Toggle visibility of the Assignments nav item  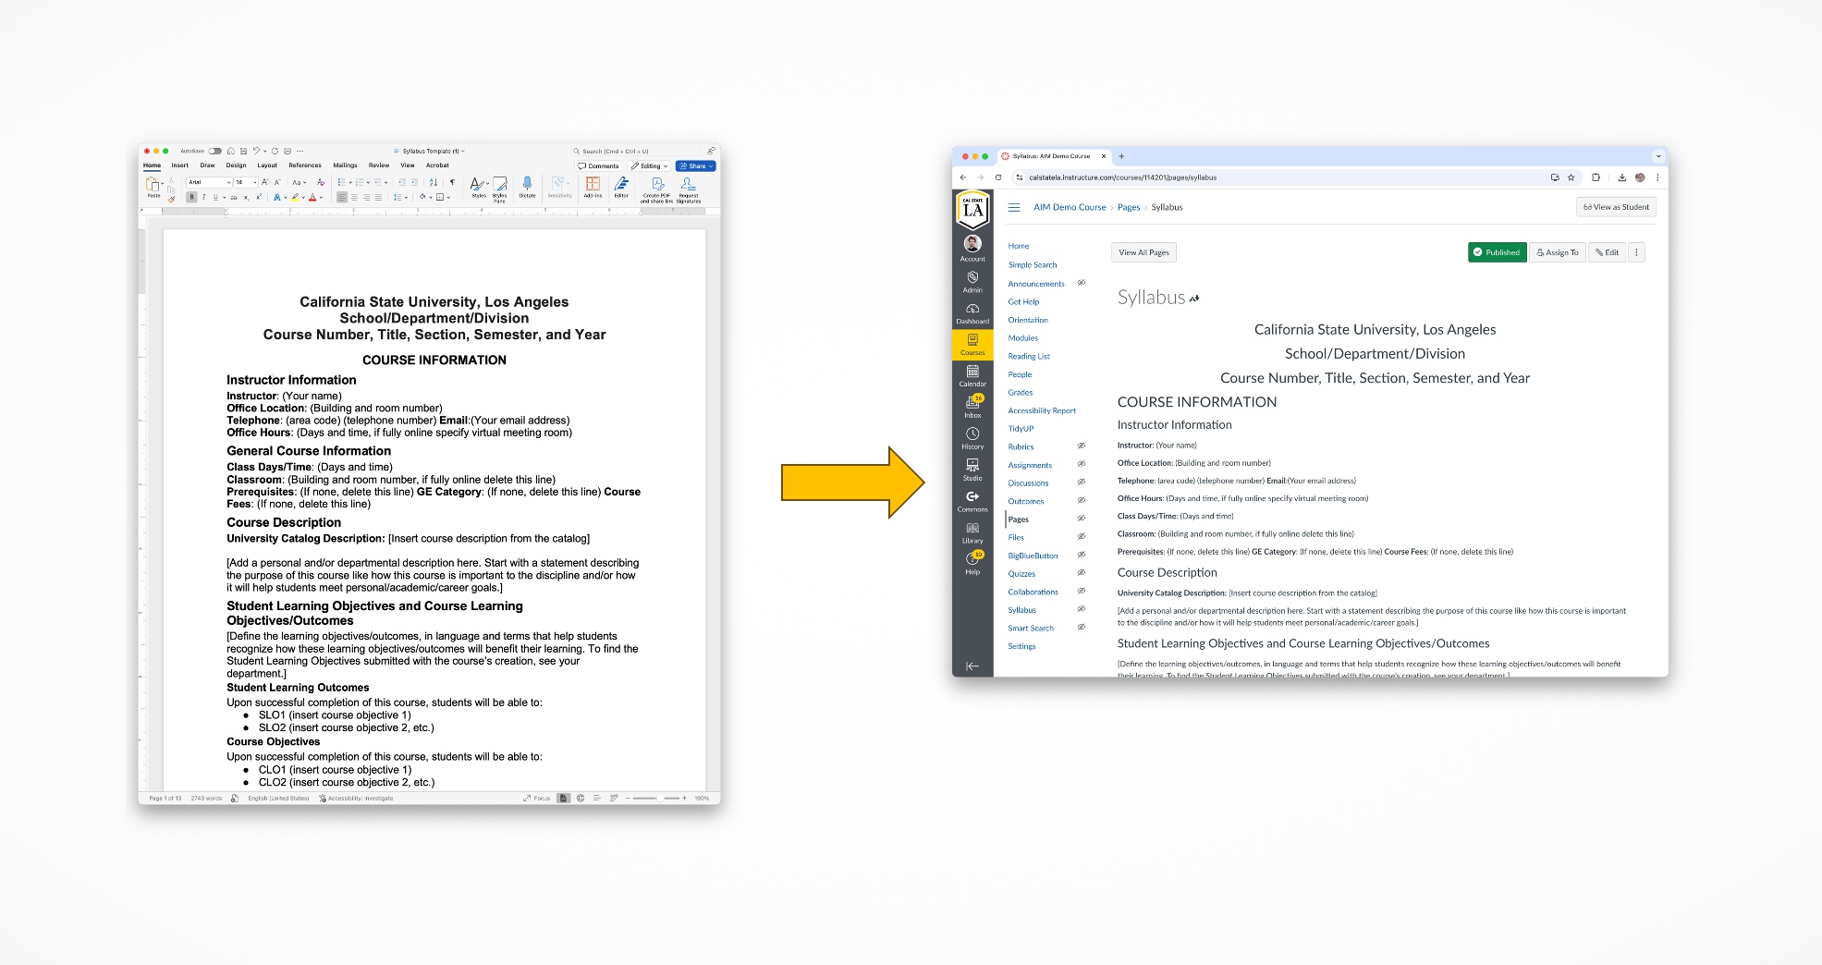point(1081,465)
